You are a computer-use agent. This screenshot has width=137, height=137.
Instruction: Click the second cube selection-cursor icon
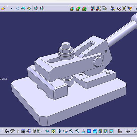click(42, 8)
